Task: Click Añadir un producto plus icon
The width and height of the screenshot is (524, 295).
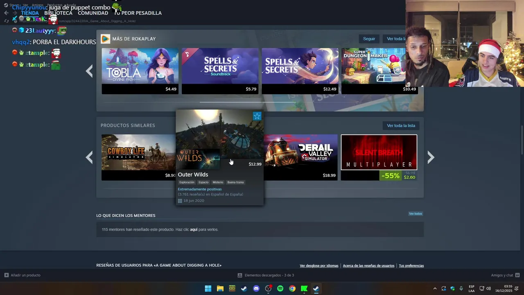Action: point(6,275)
